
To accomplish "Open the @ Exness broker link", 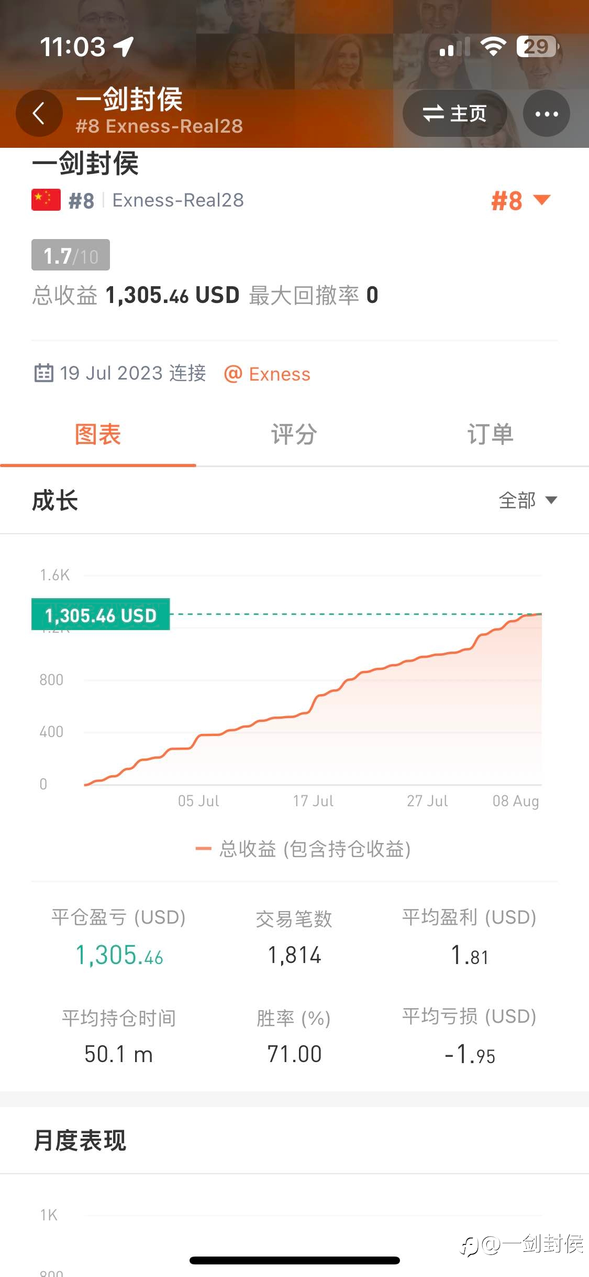I will pyautogui.click(x=267, y=374).
